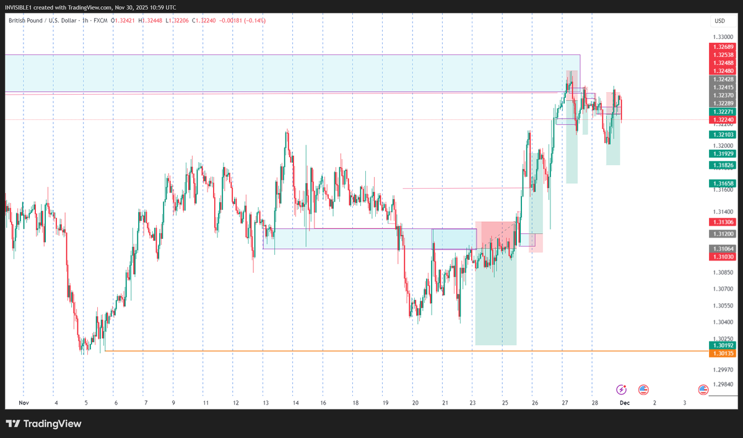Screen dimensions: 743x438
Task: Select the gray 1.32415 price label
Action: coord(723,88)
